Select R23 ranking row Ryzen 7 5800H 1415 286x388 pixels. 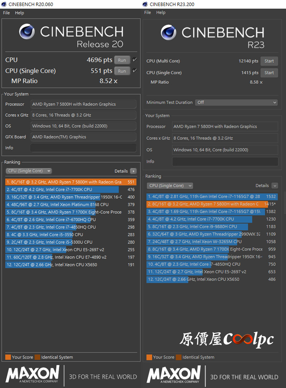(212, 204)
